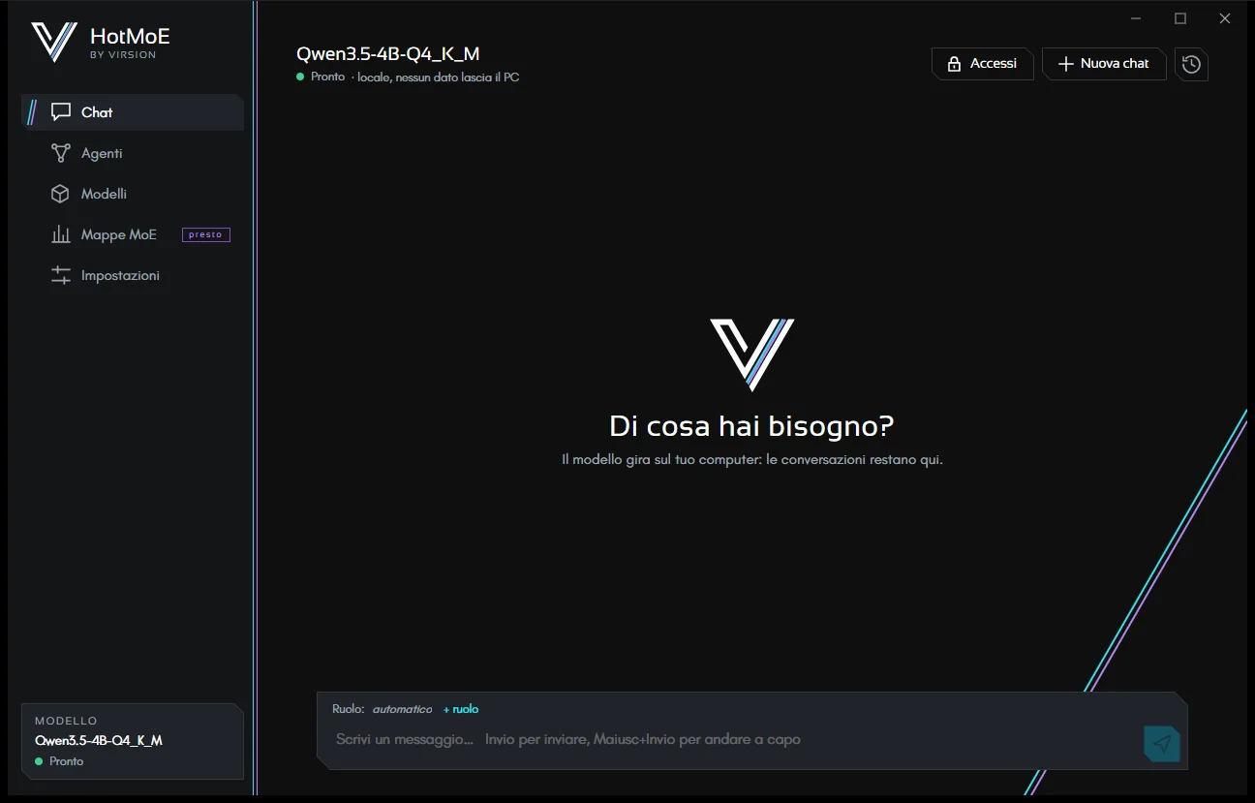
Task: Click the Impostazioni sliders icon
Action: (x=61, y=275)
